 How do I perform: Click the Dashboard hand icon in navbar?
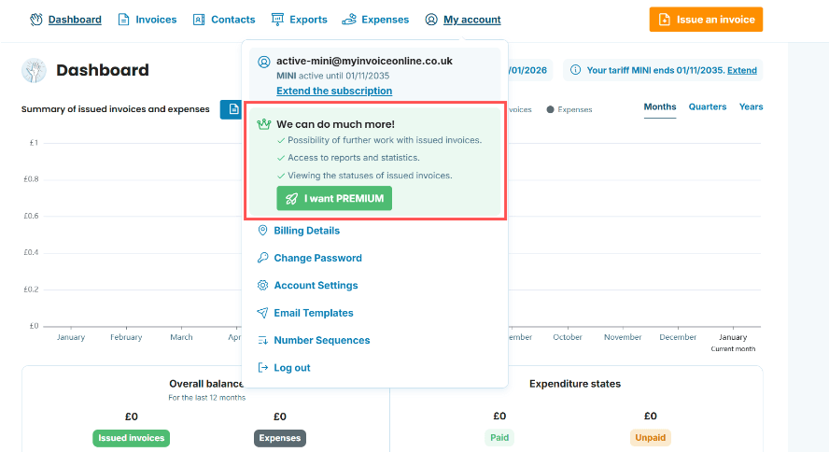click(x=36, y=20)
